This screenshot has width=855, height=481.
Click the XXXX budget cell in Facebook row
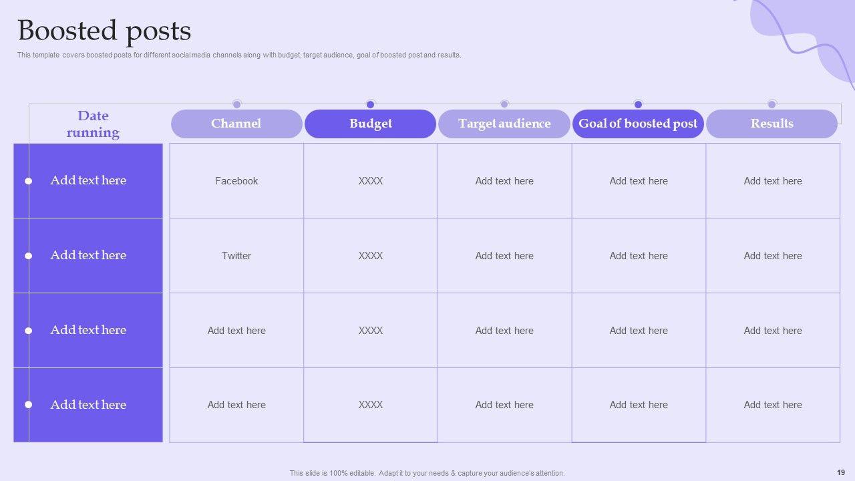point(371,181)
